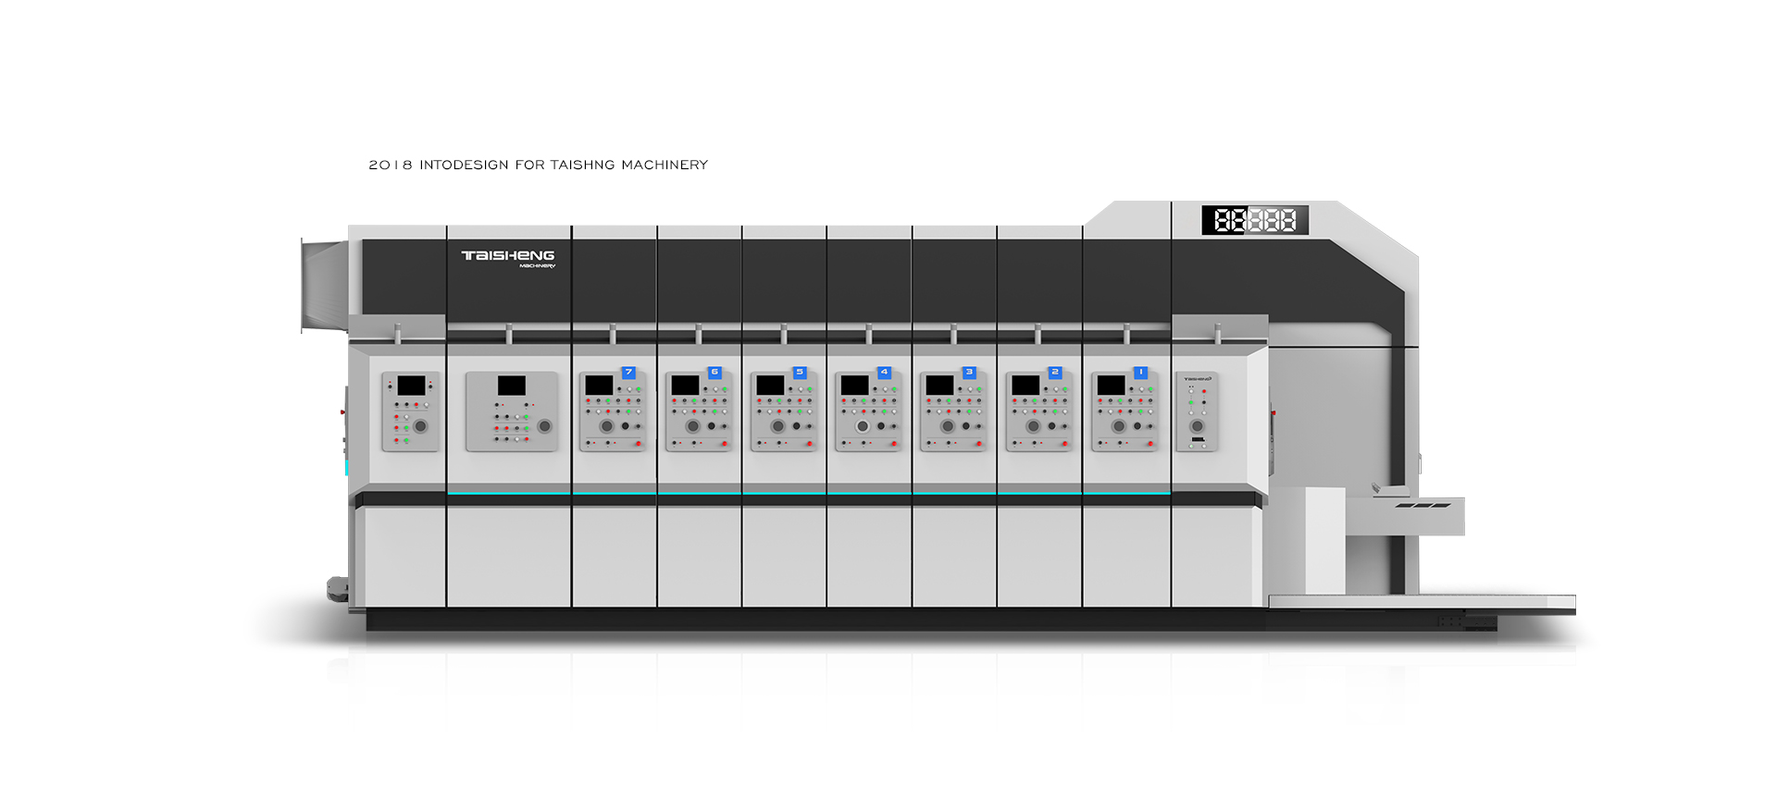
Task: Click the black display screen on unit 5 panel
Action: pos(770,385)
